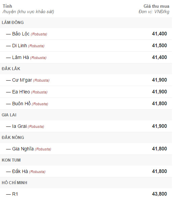Click the Ia Grai price 41,900

[x=159, y=126]
